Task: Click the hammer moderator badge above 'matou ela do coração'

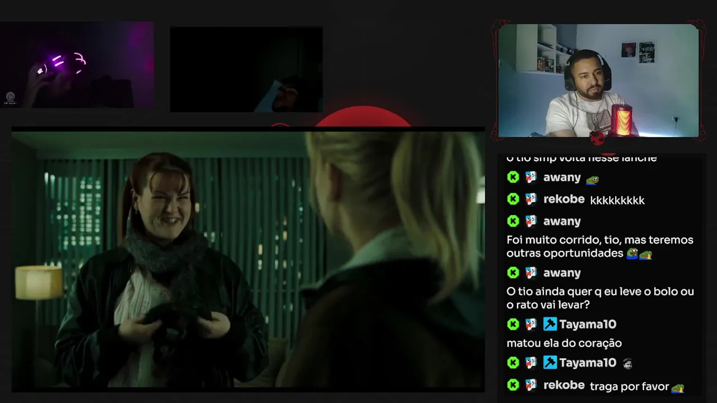Action: point(550,324)
